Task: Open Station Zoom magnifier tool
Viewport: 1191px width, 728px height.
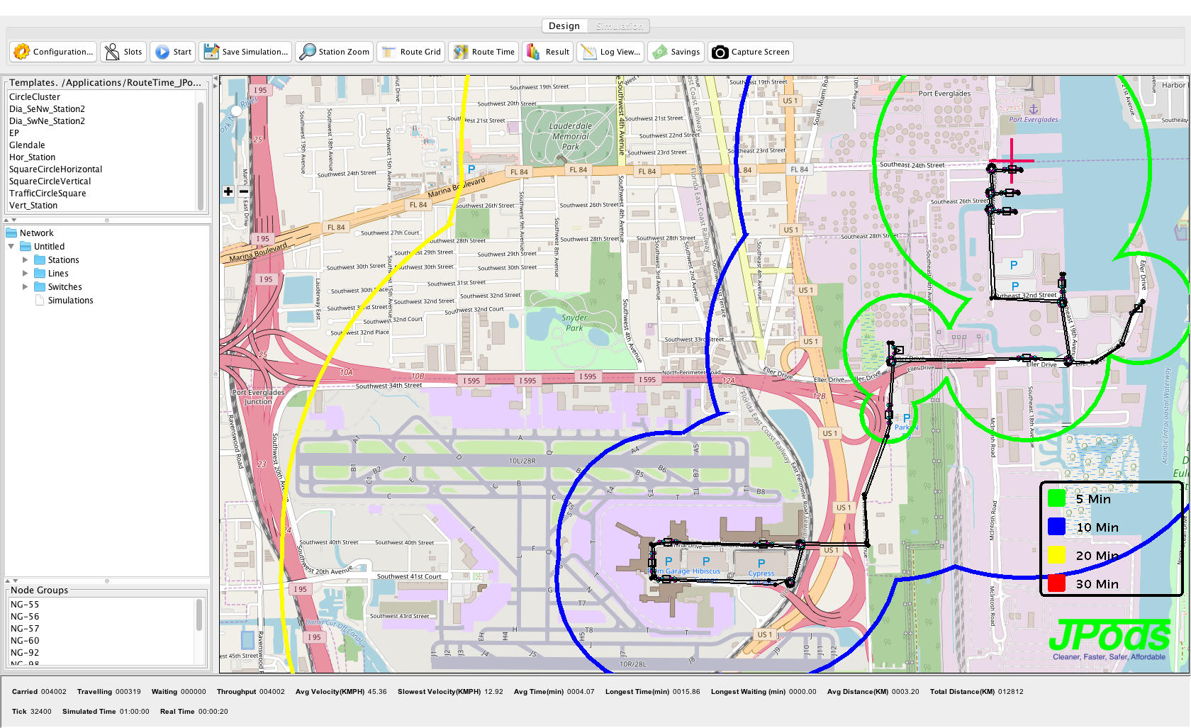Action: point(308,52)
